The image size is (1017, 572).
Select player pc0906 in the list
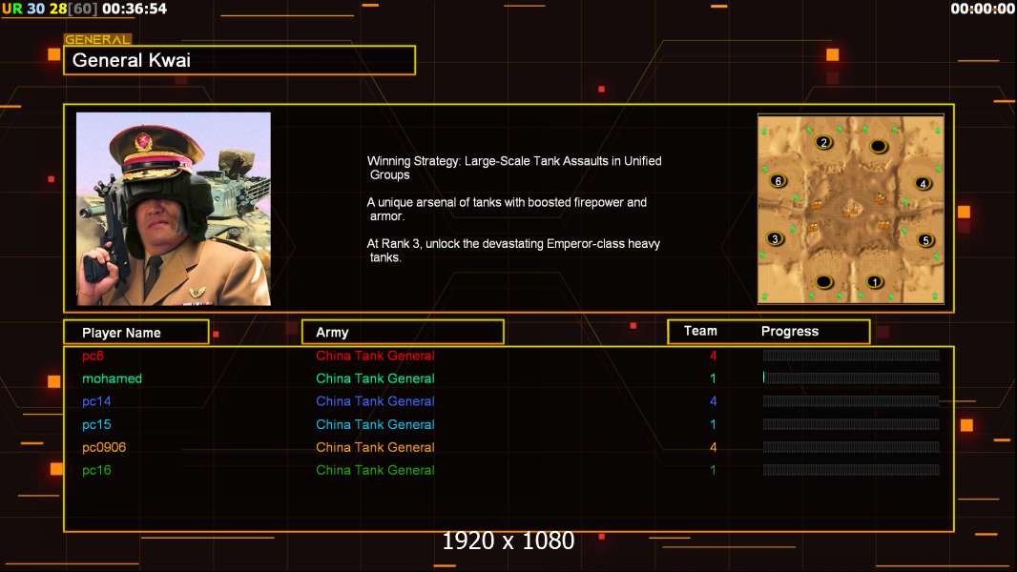click(x=104, y=448)
